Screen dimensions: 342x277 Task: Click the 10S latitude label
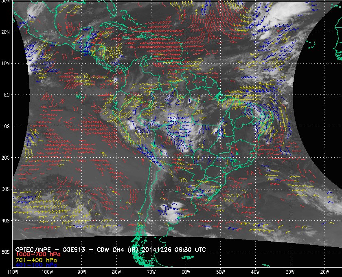point(5,126)
